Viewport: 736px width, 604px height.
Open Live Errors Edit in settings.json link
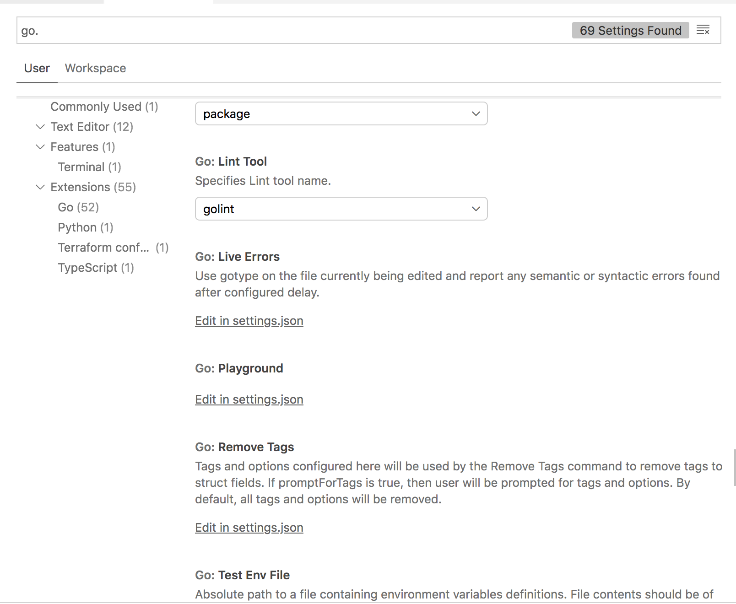[249, 321]
